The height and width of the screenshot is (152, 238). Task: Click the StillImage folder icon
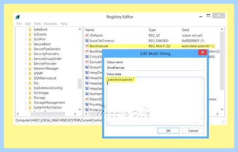(x=30, y=93)
